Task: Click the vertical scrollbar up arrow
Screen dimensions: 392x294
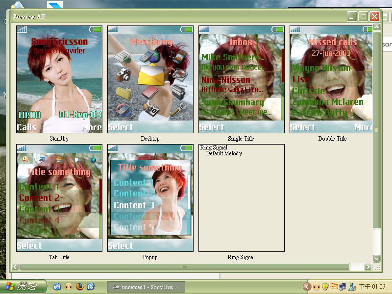Action: pos(376,27)
